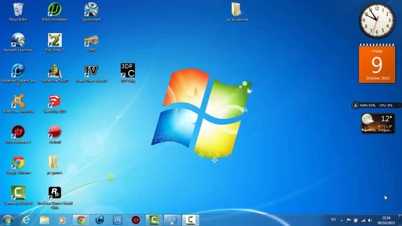The width and height of the screenshot is (402, 226).
Task: Open the Rockstar Games Social Club shortcut
Action: [x=55, y=198]
